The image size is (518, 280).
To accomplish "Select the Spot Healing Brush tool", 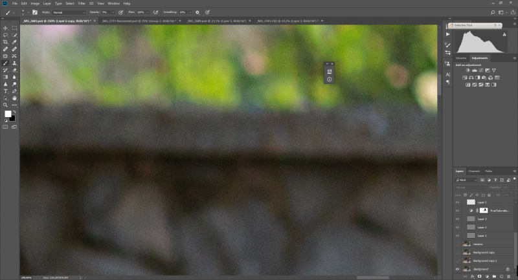I will (x=5, y=49).
